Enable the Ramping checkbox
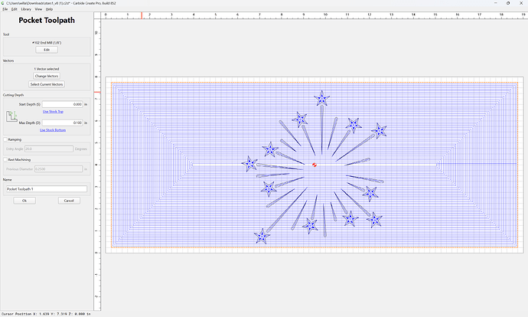This screenshot has height=317, width=528. [x=5, y=139]
